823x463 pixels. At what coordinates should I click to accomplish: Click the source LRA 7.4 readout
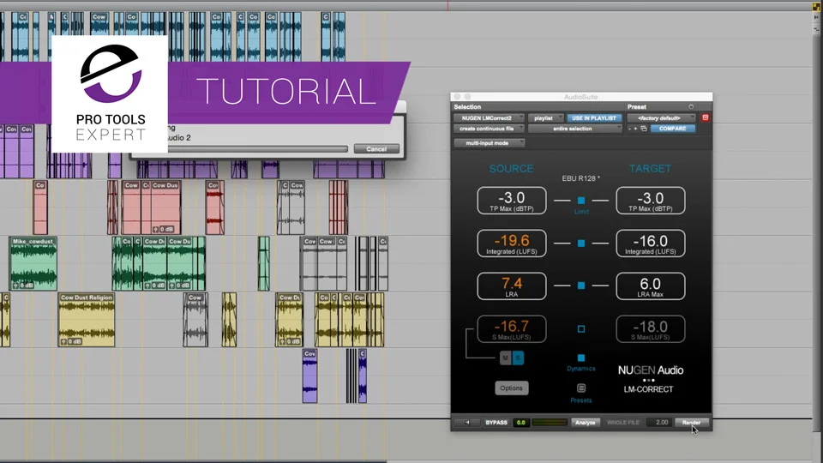[x=511, y=286]
